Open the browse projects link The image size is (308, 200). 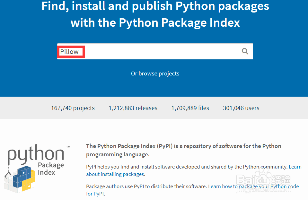159,74
